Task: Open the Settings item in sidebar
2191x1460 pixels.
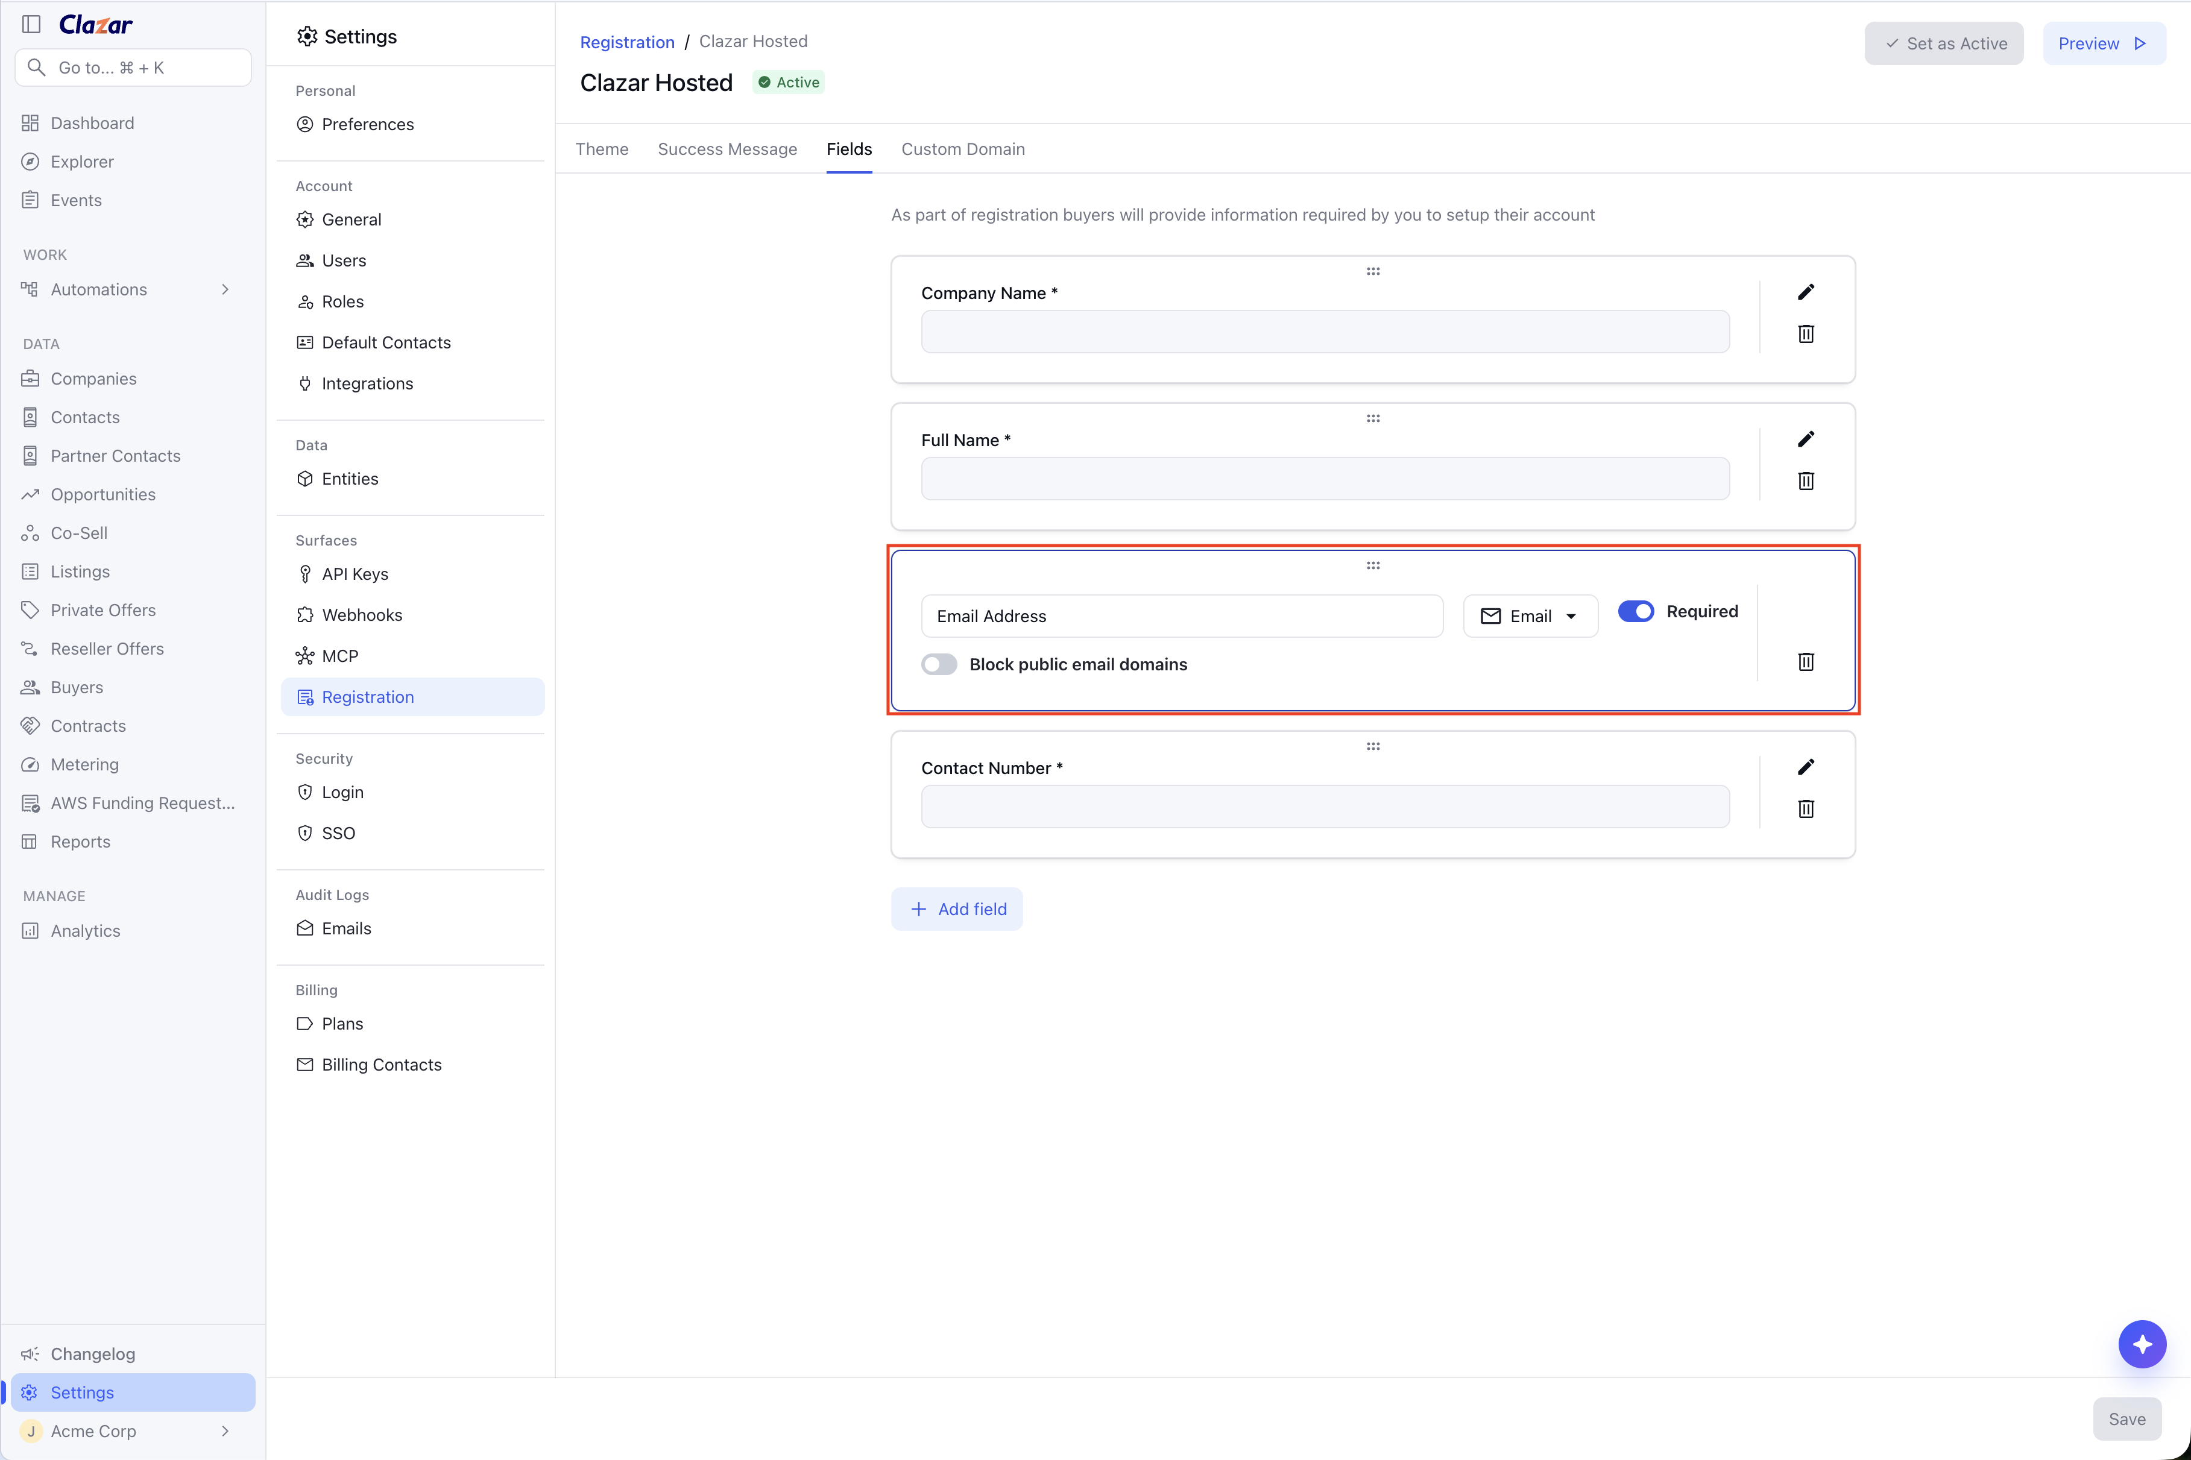Action: pos(133,1392)
